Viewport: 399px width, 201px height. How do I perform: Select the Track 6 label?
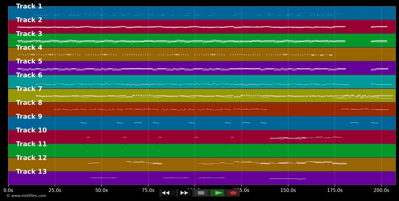coord(29,75)
